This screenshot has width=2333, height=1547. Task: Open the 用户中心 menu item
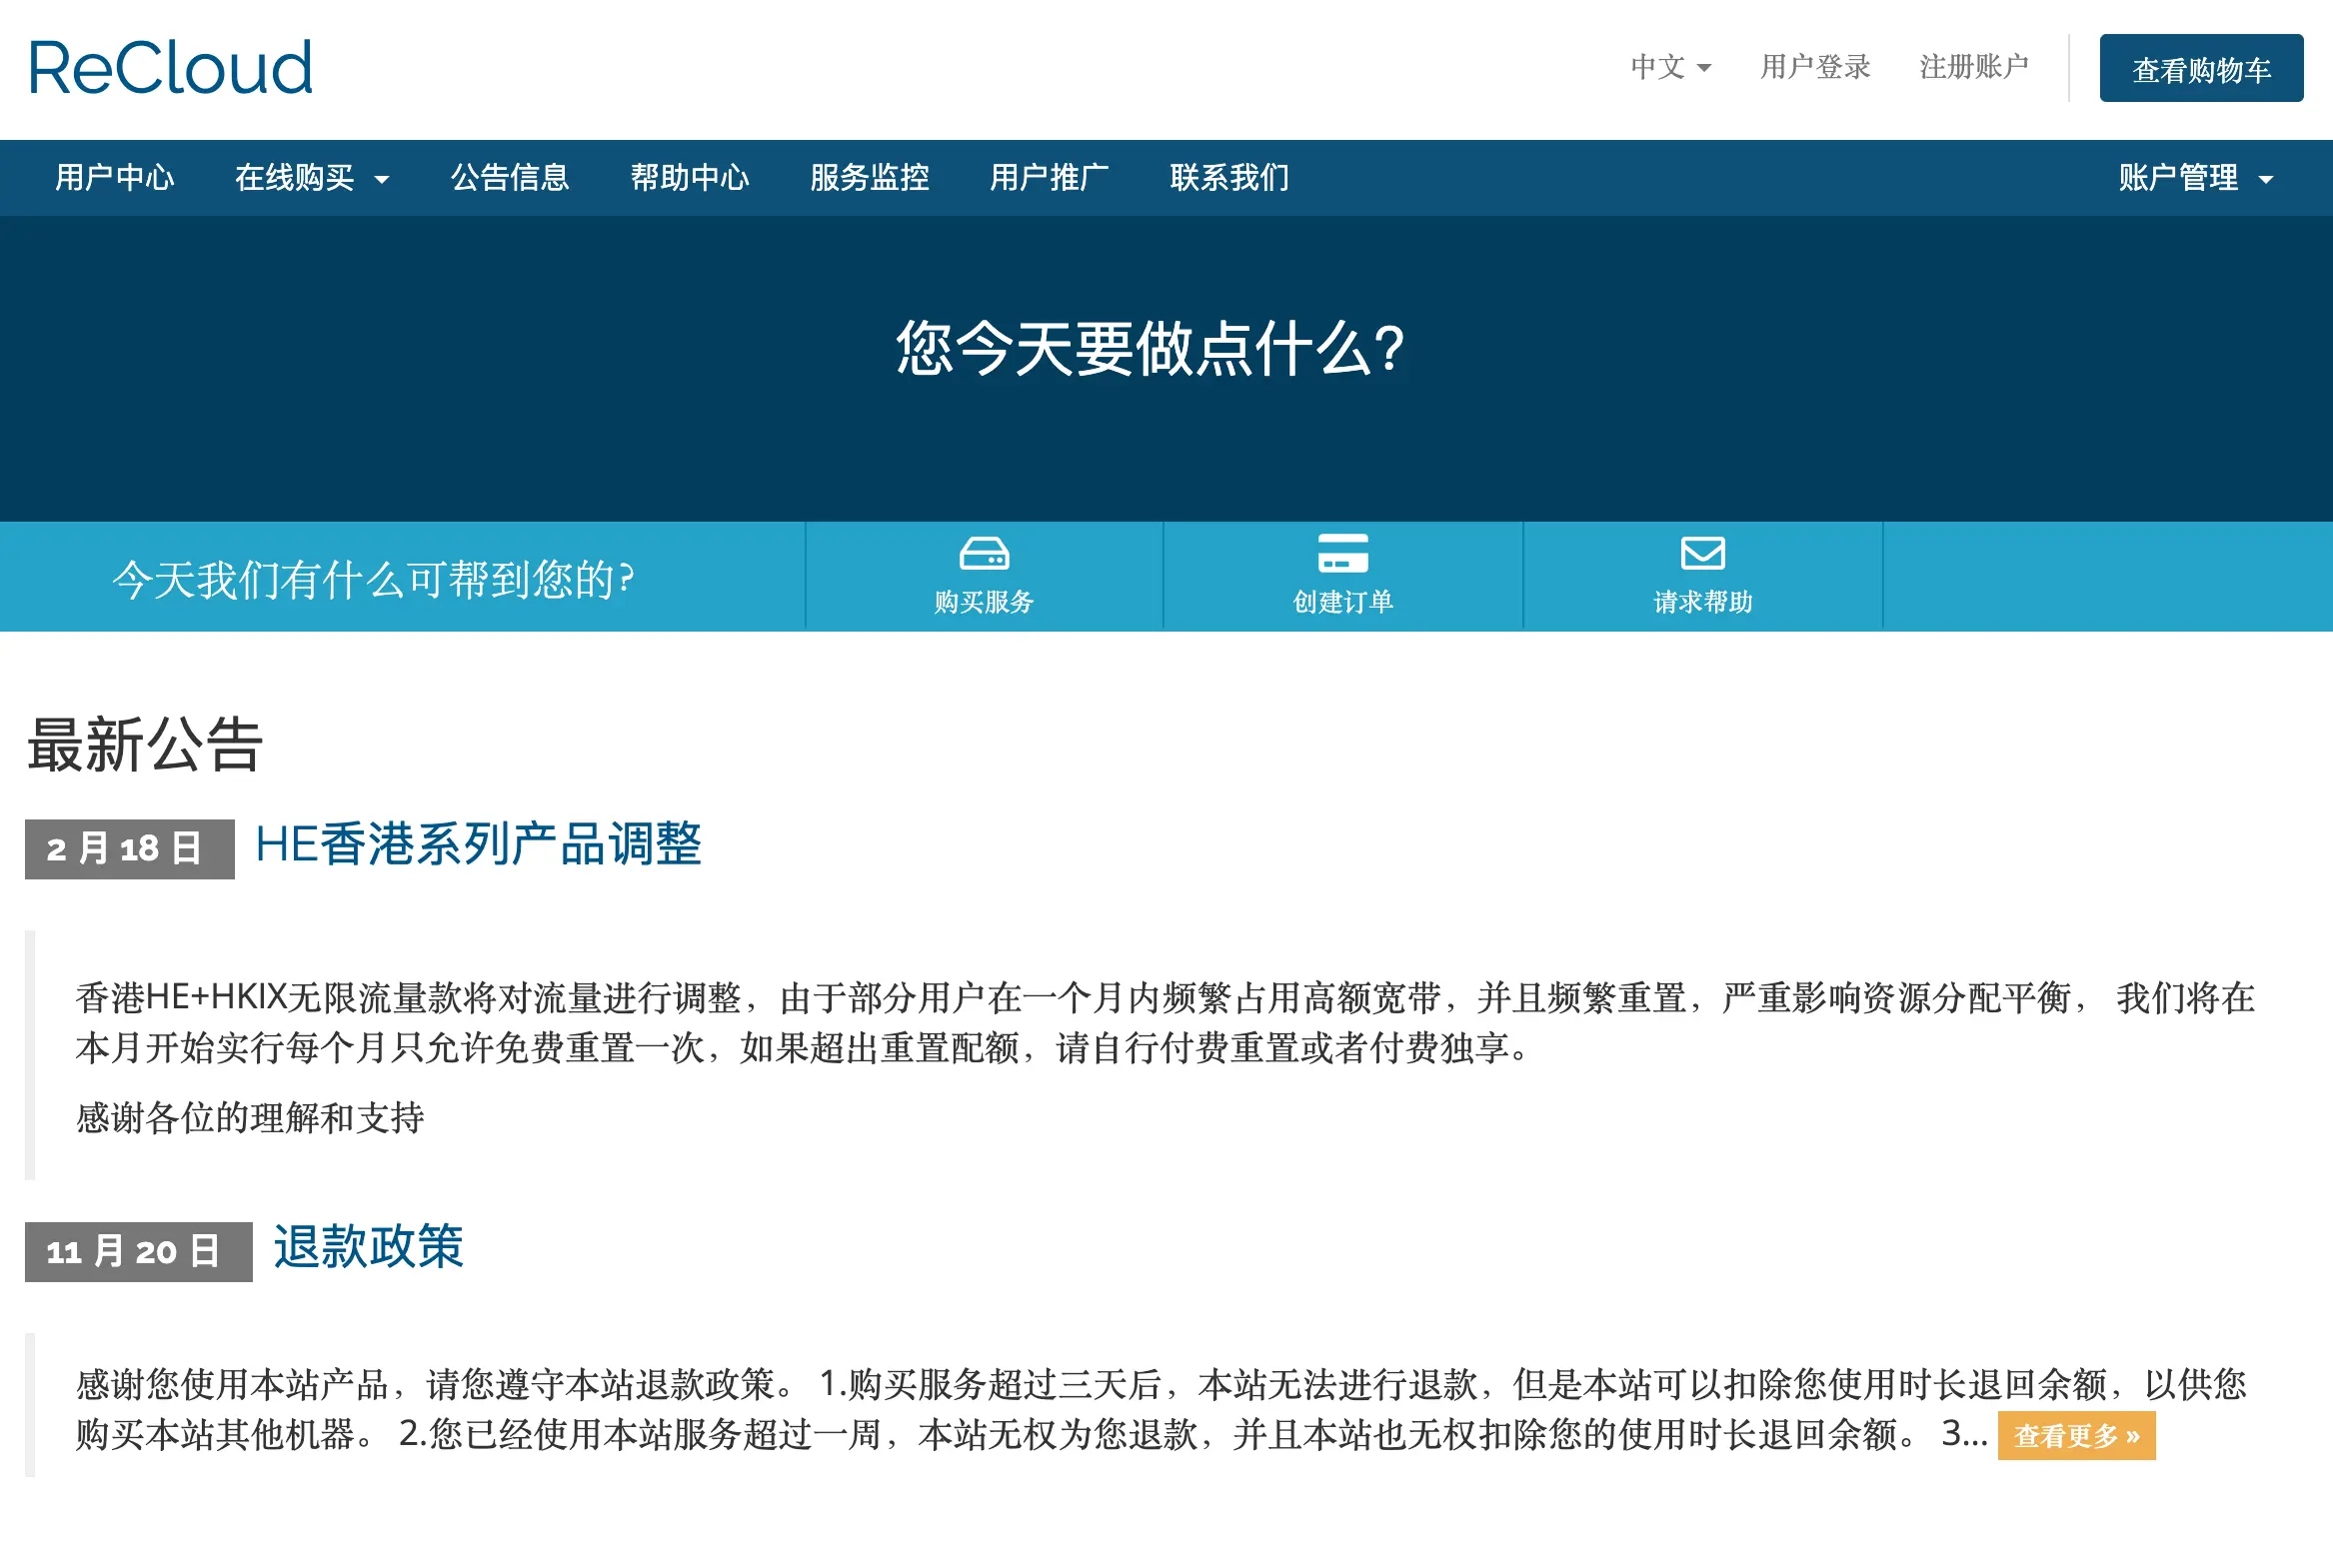click(x=115, y=178)
